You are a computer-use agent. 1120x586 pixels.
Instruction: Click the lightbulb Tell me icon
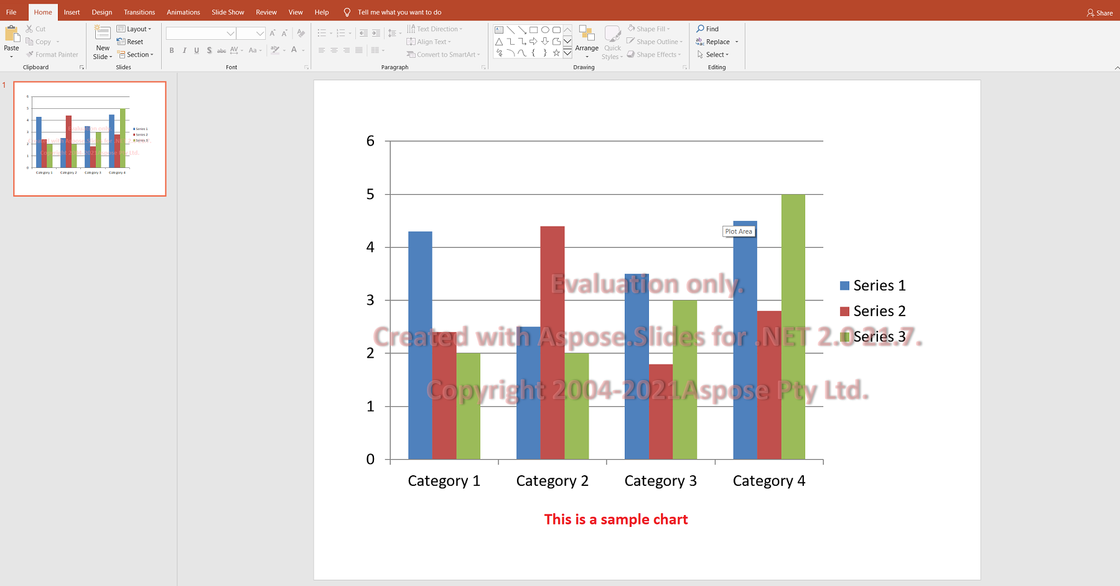347,12
